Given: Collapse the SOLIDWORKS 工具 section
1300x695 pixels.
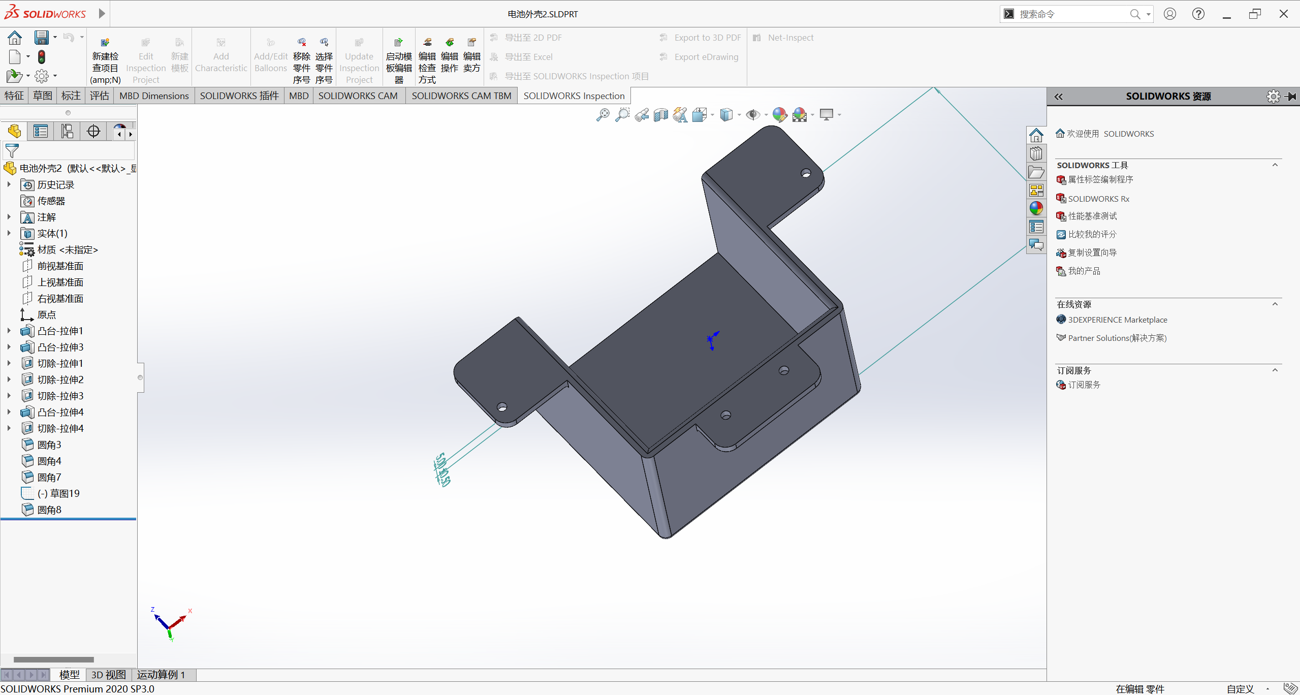Looking at the screenshot, I should [1275, 165].
